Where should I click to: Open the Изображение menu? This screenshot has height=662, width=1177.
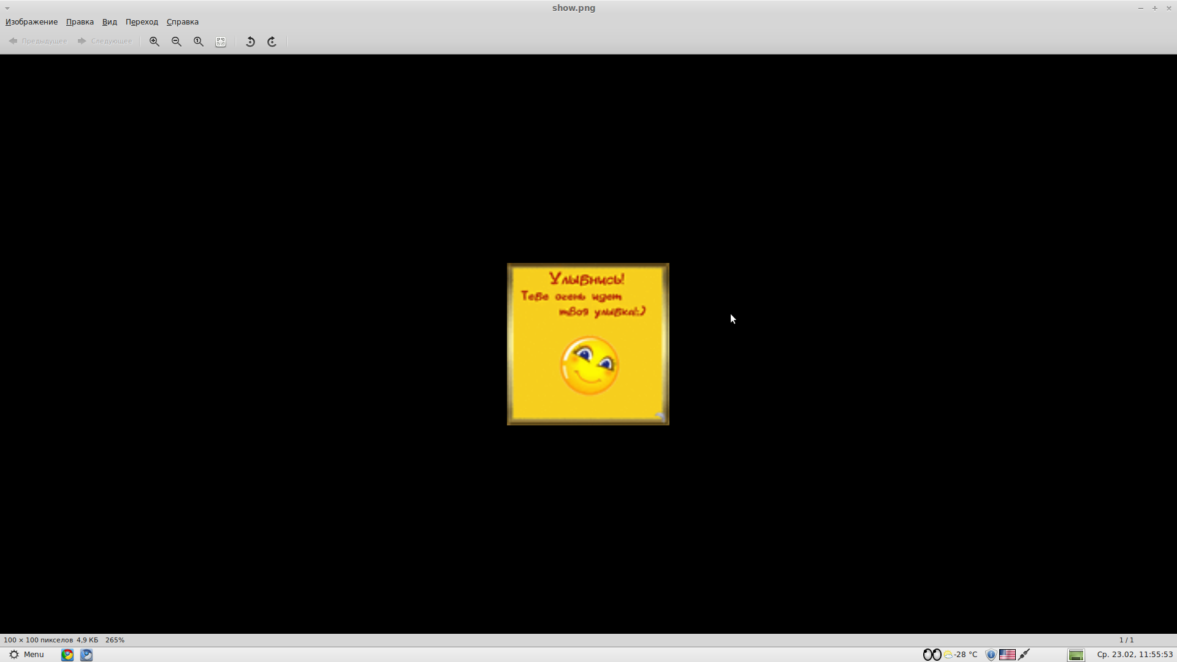(x=31, y=22)
